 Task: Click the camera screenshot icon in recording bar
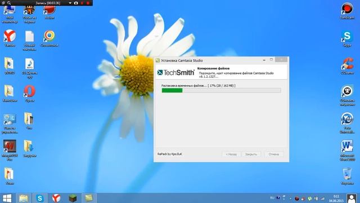coord(76,3)
